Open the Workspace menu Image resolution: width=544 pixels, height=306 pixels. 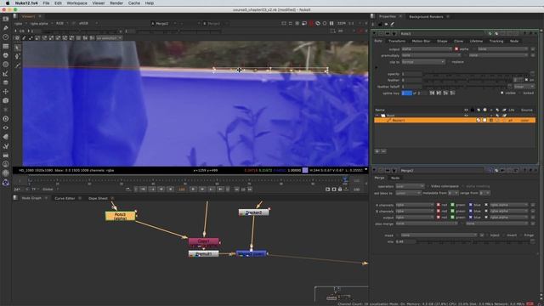[76, 3]
